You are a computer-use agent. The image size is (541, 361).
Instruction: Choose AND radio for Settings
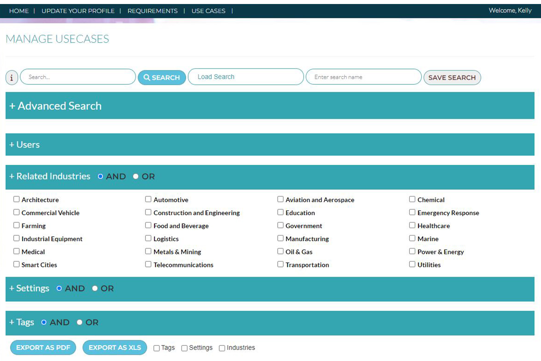pos(59,288)
